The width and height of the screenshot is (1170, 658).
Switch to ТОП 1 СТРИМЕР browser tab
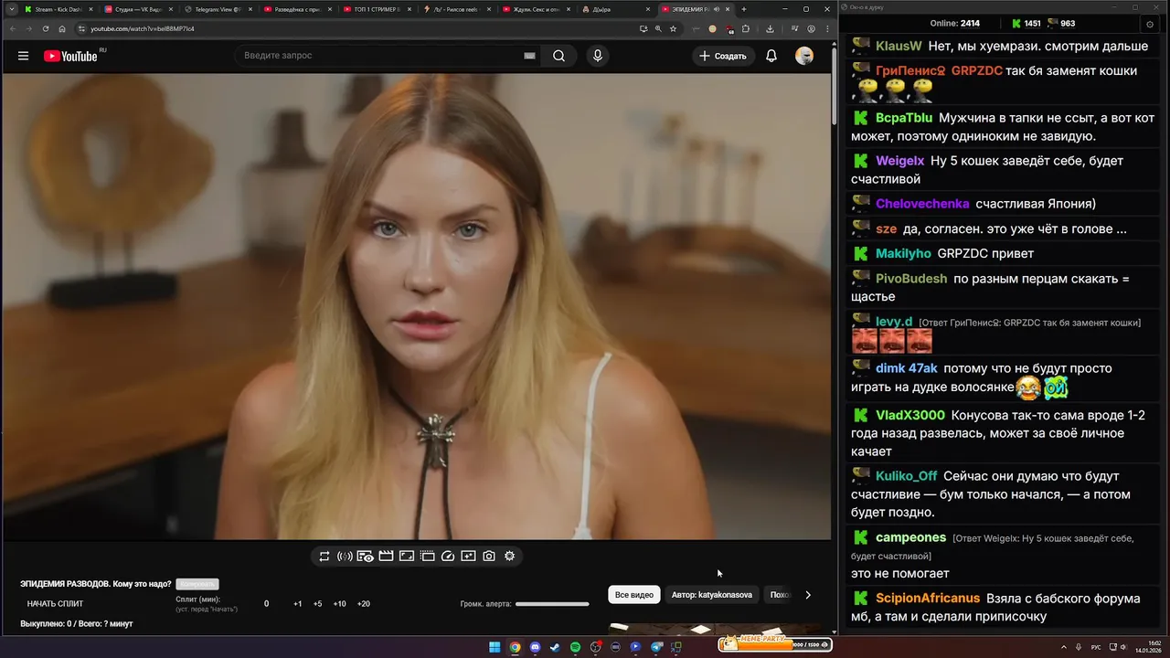point(377,9)
